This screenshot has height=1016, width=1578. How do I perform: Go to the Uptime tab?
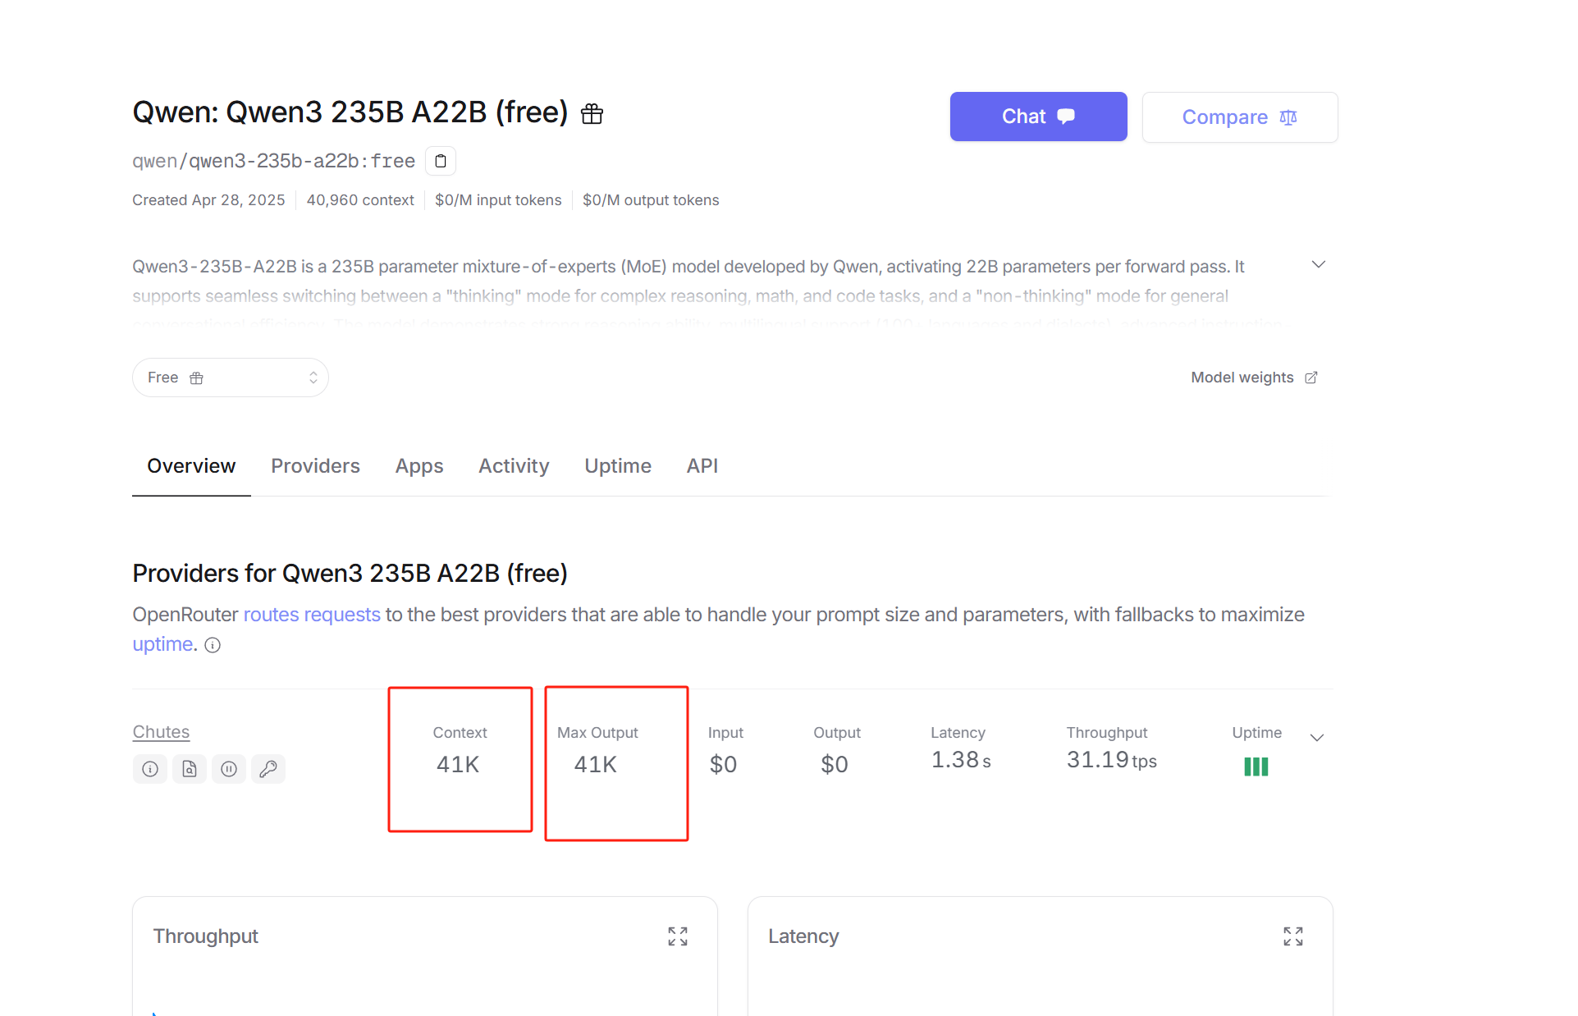click(618, 466)
